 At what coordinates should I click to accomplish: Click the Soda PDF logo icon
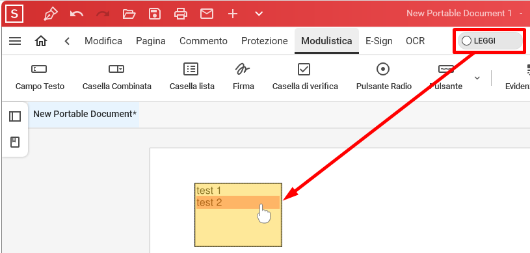[14, 14]
